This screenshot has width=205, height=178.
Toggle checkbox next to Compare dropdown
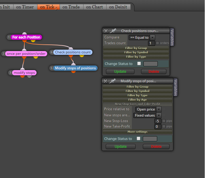(x=157, y=37)
